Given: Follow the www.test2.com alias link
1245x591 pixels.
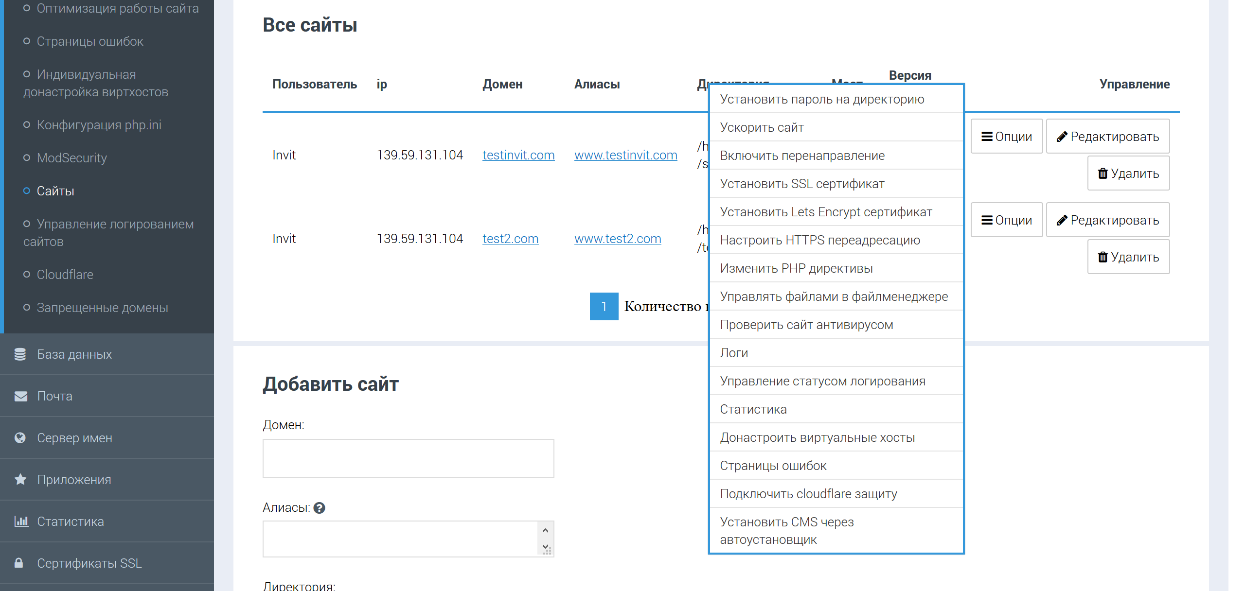Looking at the screenshot, I should point(618,238).
